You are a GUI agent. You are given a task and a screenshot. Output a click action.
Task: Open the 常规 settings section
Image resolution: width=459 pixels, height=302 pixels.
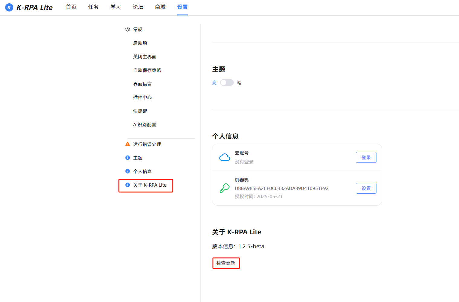pos(138,29)
